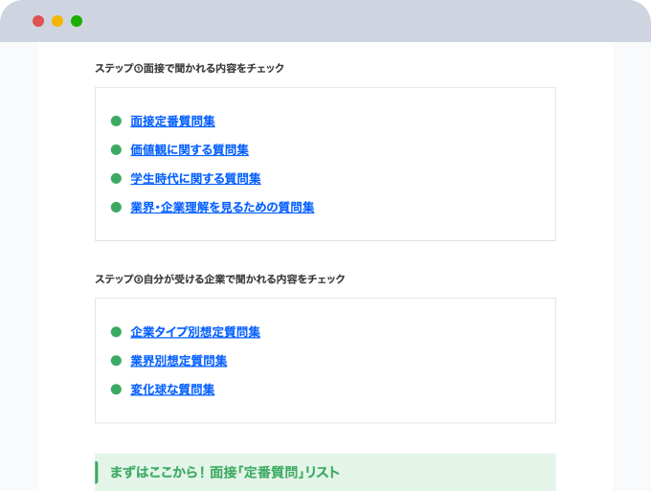Click the green dot next to 変化球な質問集
The image size is (651, 491).
click(x=116, y=390)
